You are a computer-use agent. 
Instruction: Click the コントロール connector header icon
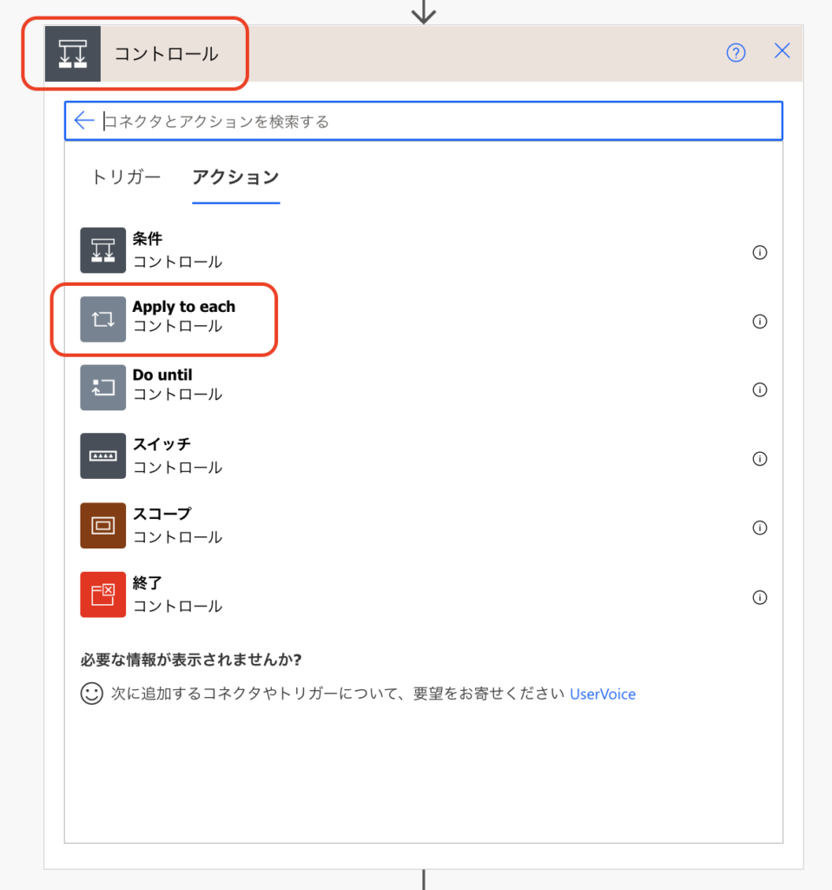[73, 54]
